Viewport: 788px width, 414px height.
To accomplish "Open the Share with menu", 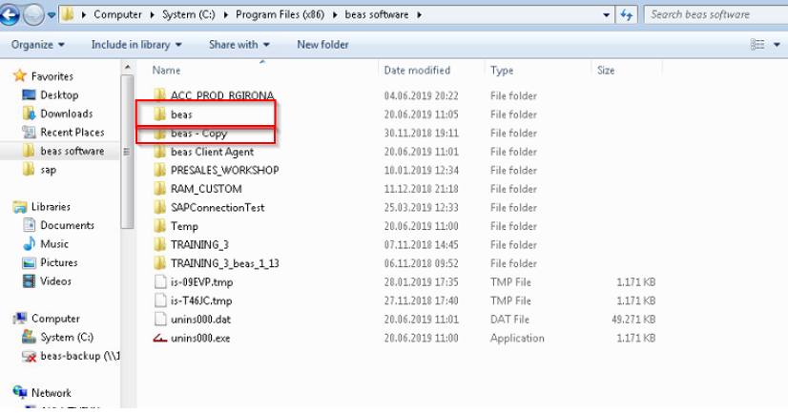I will (239, 45).
